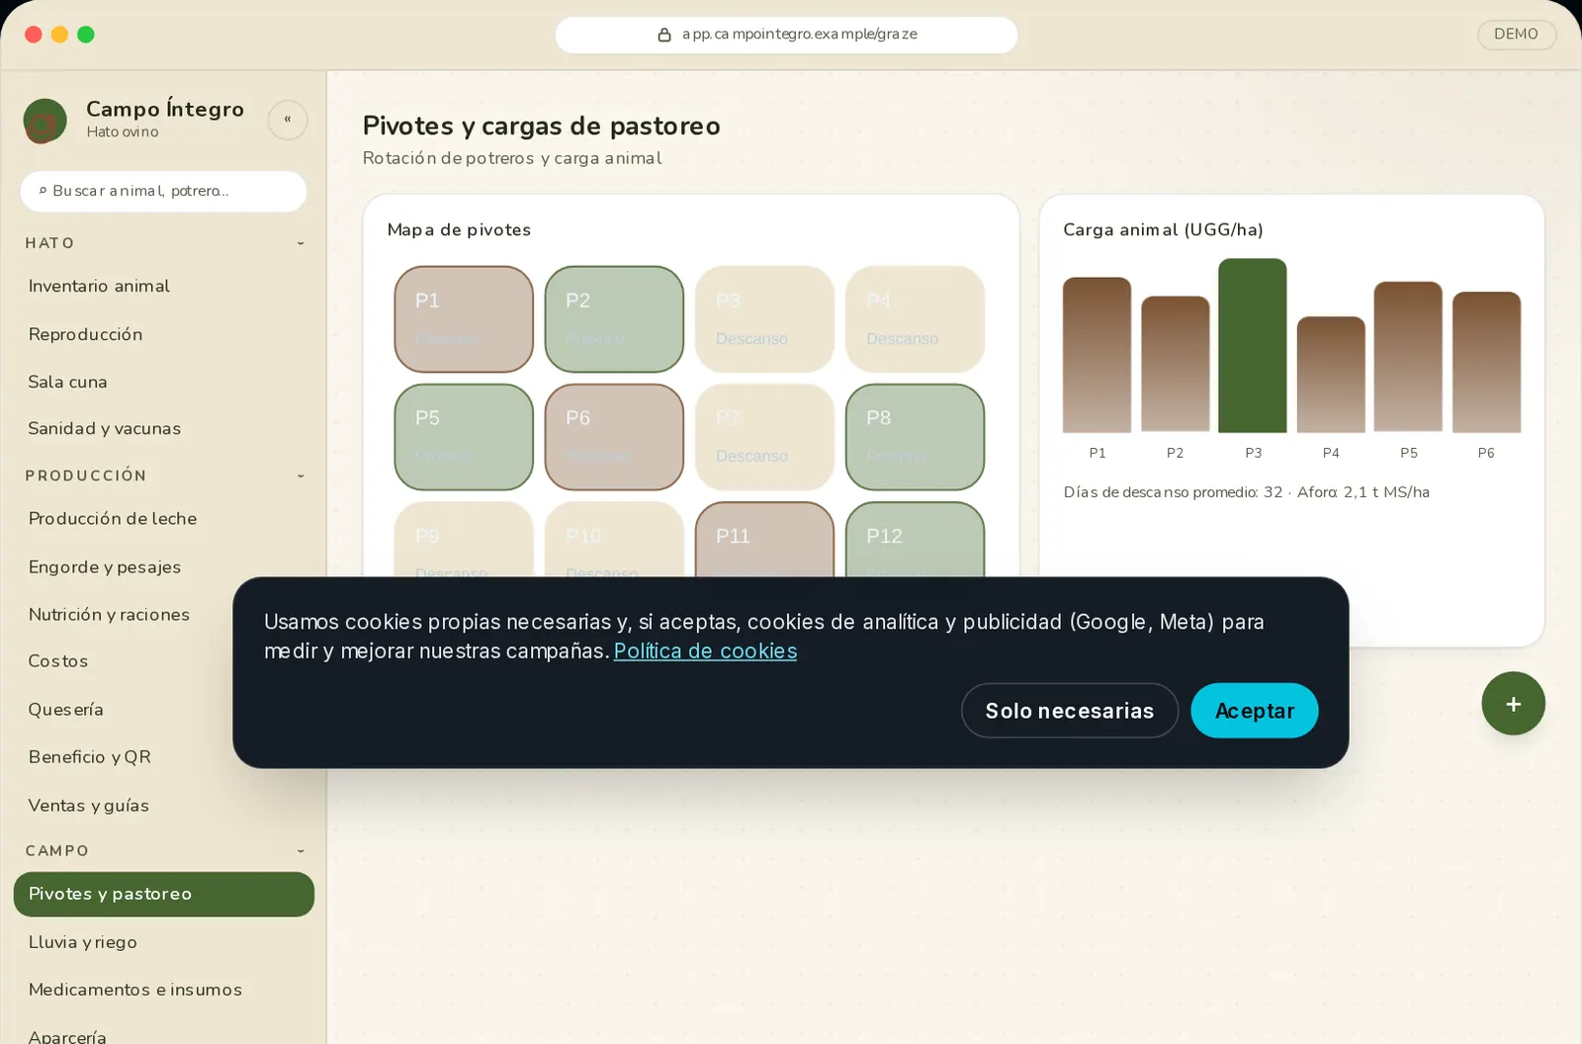Click the Campo Íntegro logo avatar
The height and width of the screenshot is (1044, 1582).
44,121
